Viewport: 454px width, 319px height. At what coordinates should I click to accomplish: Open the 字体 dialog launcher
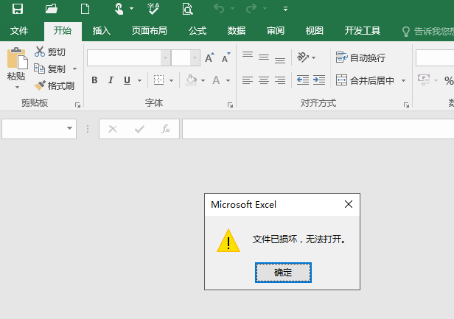pyautogui.click(x=230, y=105)
